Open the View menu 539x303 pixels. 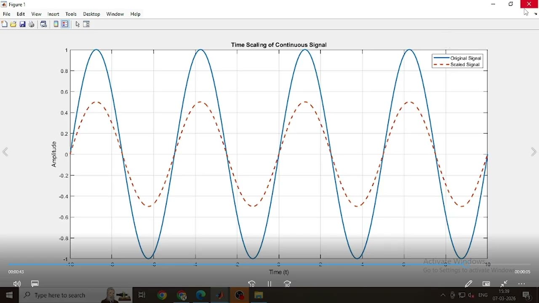click(x=36, y=14)
